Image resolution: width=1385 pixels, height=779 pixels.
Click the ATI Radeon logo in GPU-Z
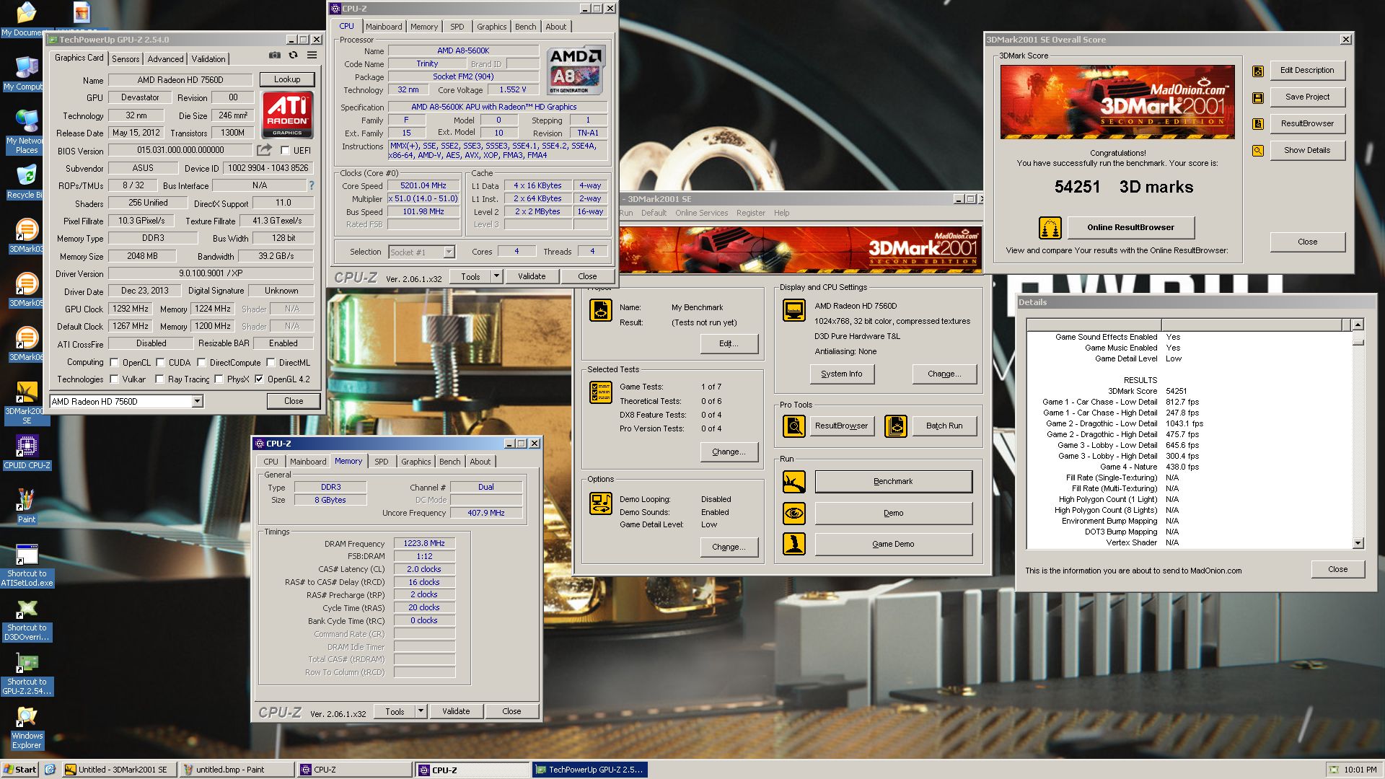coord(287,114)
